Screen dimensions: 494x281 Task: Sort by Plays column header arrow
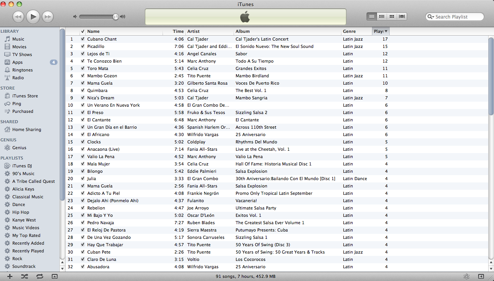tap(386, 31)
